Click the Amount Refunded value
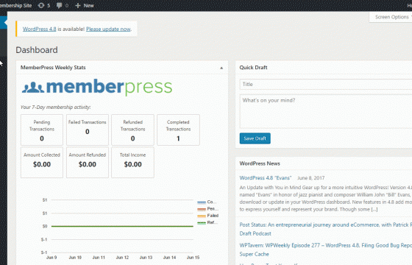 [x=88, y=165]
